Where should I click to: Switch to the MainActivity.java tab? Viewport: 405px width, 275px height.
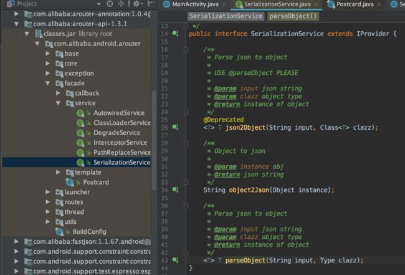click(x=195, y=4)
